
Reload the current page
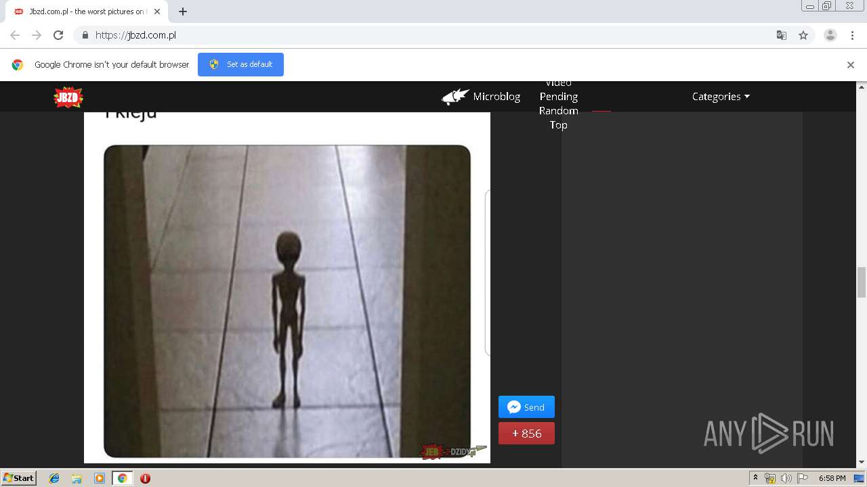[58, 35]
